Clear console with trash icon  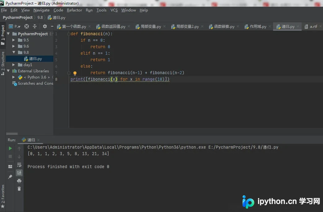(x=19, y=189)
